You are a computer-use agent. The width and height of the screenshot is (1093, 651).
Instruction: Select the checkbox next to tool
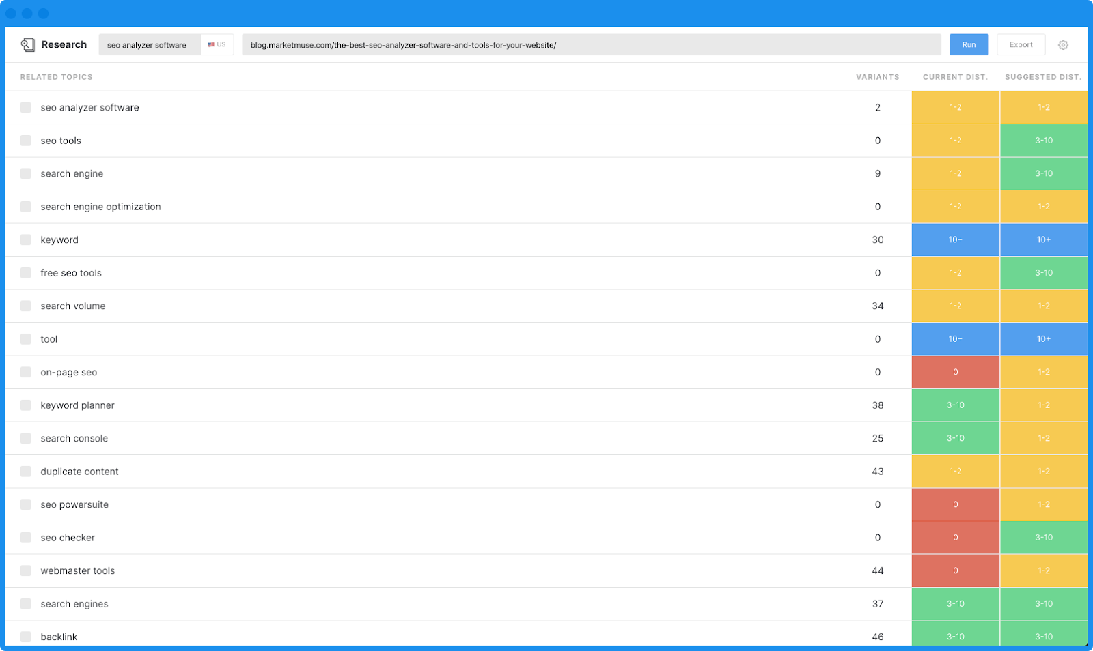(x=26, y=339)
